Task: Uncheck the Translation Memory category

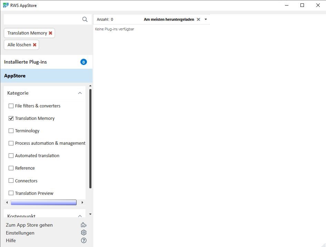Action: 11,118
